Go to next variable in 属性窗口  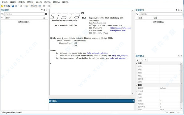coord(145,60)
